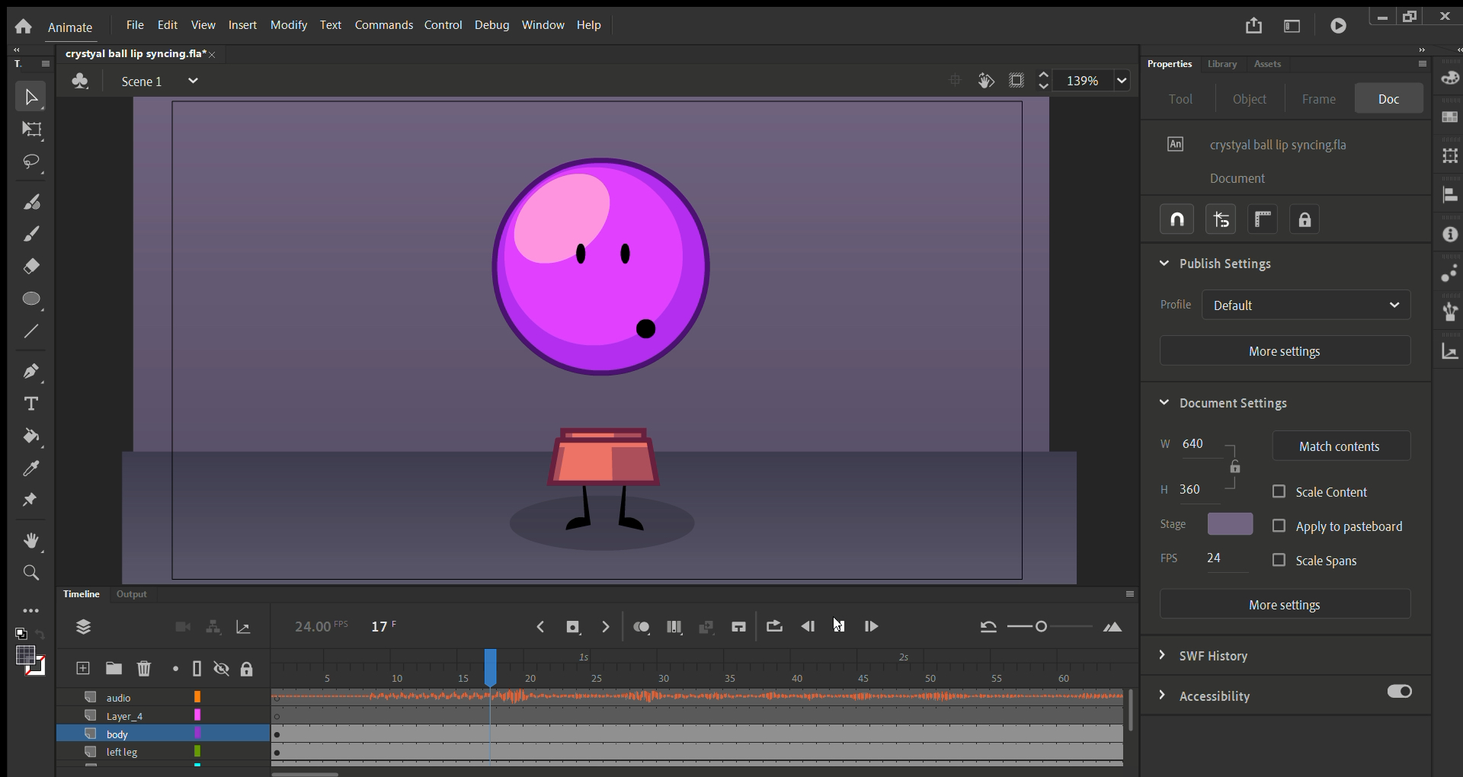Enable the Scale Spans checkbox
The image size is (1463, 777).
(1279, 560)
